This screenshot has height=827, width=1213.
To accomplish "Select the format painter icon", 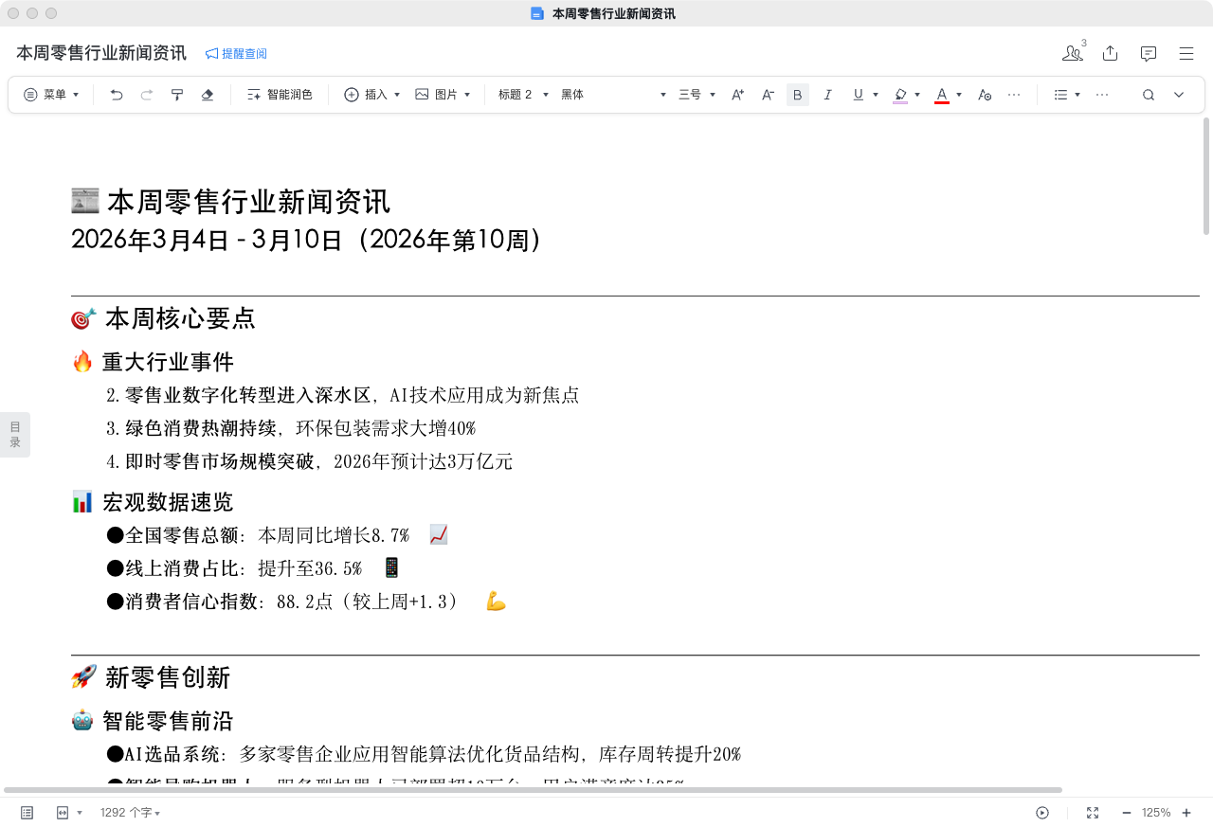I will [x=176, y=95].
